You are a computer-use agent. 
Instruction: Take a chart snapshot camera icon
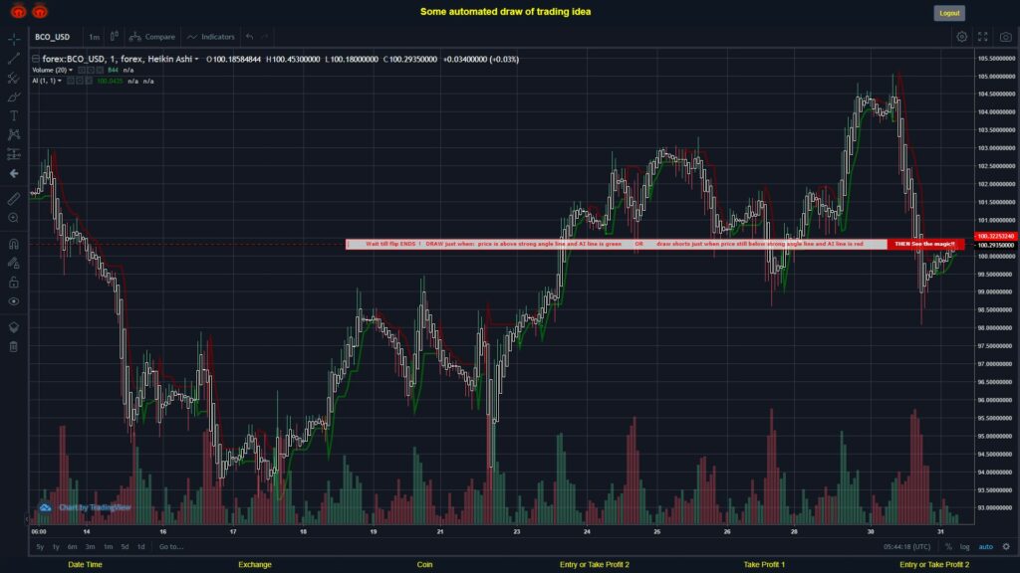point(1006,37)
